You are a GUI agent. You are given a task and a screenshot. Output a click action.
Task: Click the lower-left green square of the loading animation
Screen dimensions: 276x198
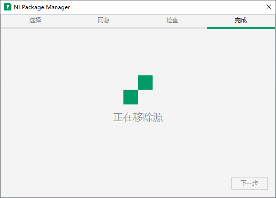click(x=131, y=97)
